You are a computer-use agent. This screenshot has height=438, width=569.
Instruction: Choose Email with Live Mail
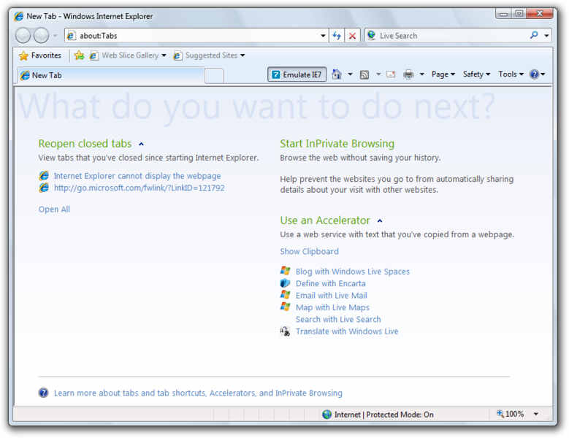[x=332, y=296]
